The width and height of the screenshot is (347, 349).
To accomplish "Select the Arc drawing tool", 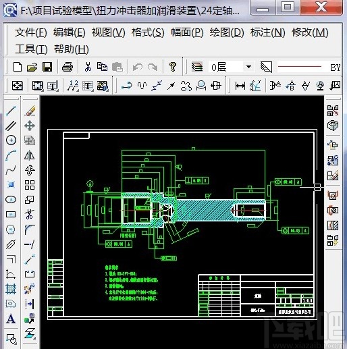I will 11,155.
